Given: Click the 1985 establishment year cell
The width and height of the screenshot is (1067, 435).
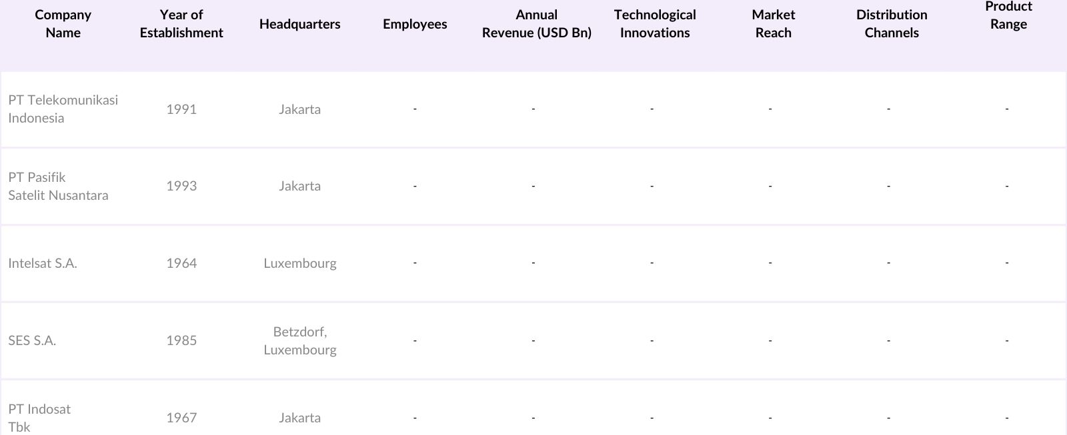Looking at the screenshot, I should [181, 340].
